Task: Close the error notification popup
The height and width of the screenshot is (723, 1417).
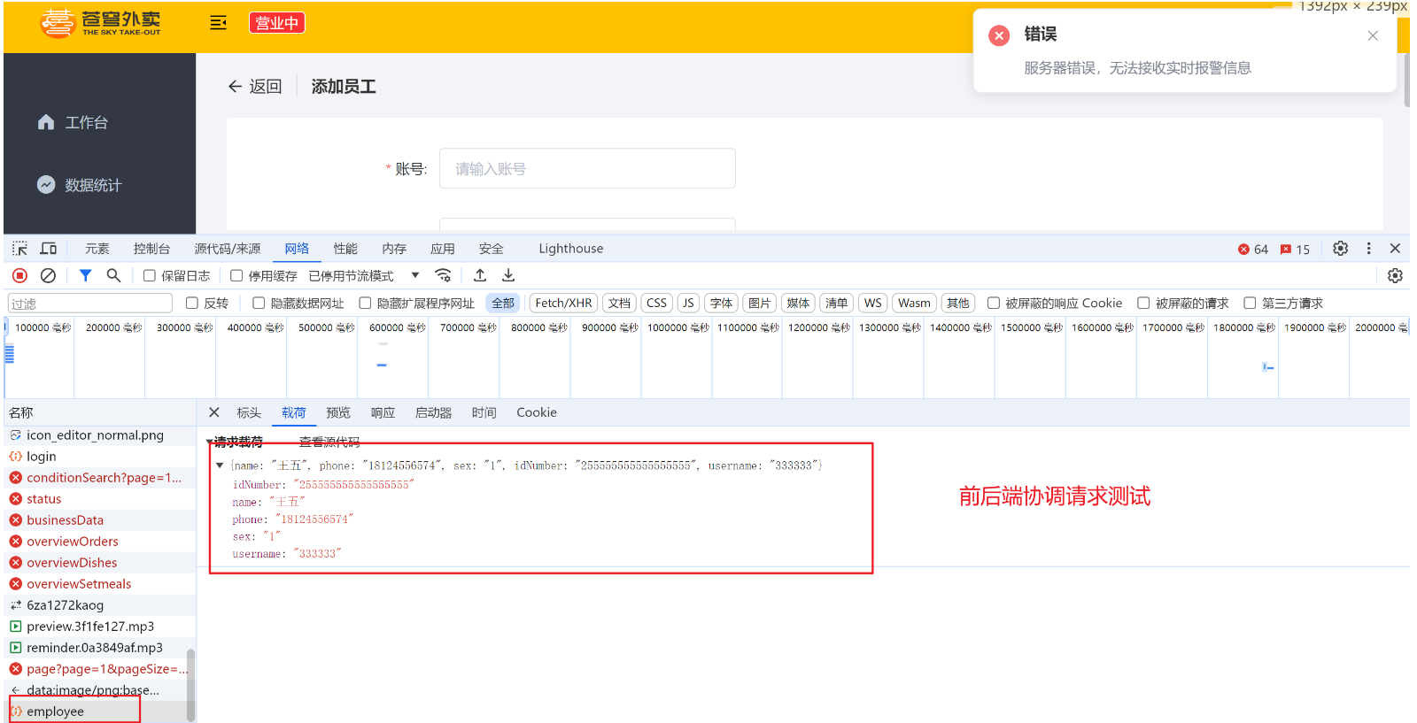Action: coord(1373,35)
